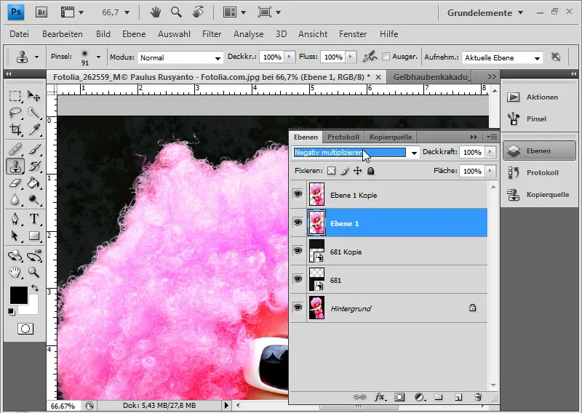Switch to the Protokoll tab
Image resolution: width=582 pixels, height=413 pixels.
point(343,137)
